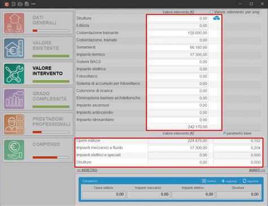Click Opere edilizie parameter 0,102
The height and width of the screenshot is (206, 268).
[237, 141]
